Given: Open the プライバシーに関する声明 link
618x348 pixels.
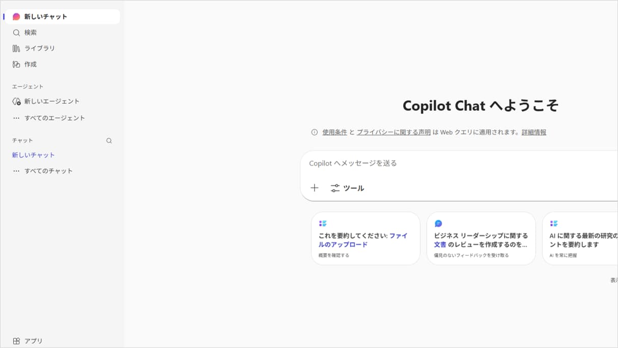Looking at the screenshot, I should (394, 132).
